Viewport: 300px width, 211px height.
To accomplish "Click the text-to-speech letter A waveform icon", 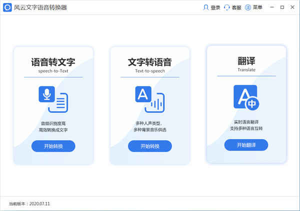I will (x=150, y=99).
